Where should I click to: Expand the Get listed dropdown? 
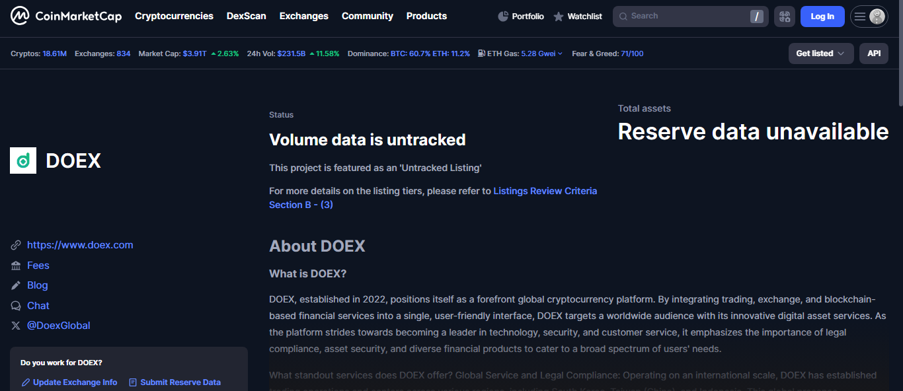pyautogui.click(x=820, y=53)
